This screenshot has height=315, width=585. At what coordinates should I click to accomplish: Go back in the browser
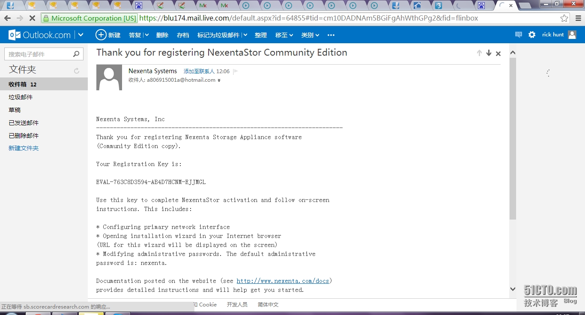coord(7,18)
